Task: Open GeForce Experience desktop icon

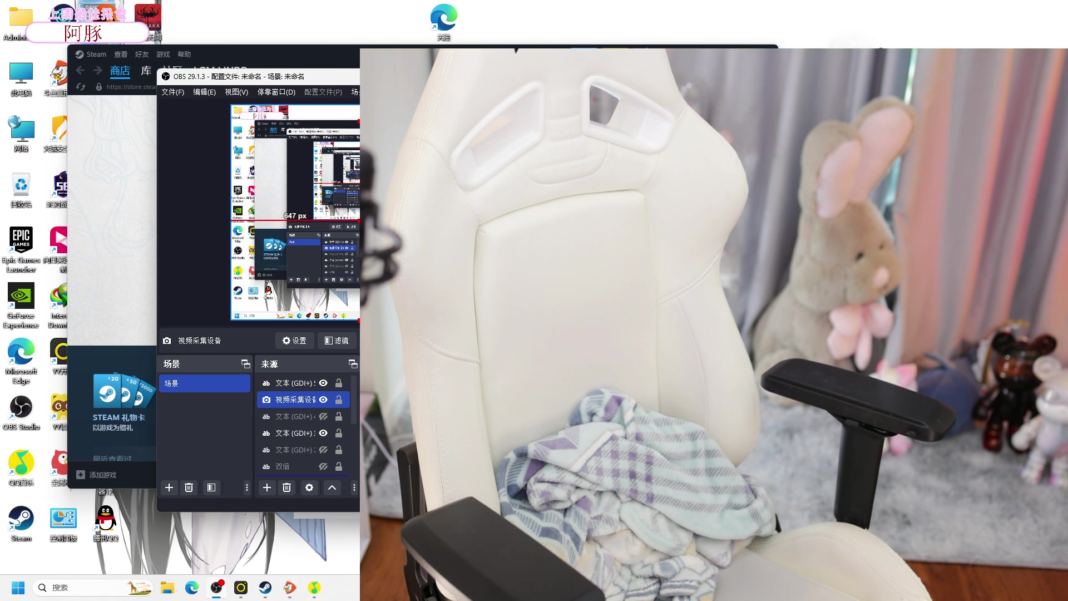Action: coord(21,305)
